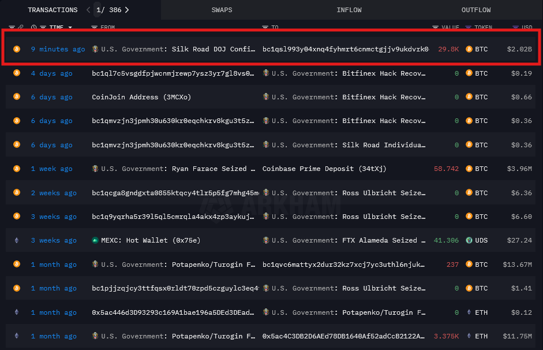The width and height of the screenshot is (543, 350).
Task: Click the Ethereum chain icon in the MEXC Hot Wallet row
Action: (17, 240)
